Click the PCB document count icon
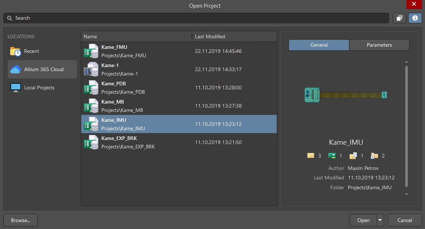Image resolution: width=425 pixels, height=229 pixels. tap(332, 155)
